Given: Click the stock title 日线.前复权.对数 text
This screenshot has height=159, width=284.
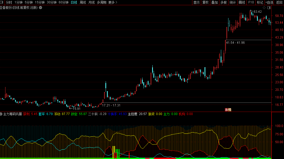Looking at the screenshot, I should (x=25, y=8).
